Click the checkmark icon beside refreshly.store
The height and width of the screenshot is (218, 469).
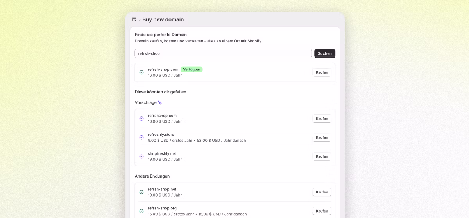(141, 137)
